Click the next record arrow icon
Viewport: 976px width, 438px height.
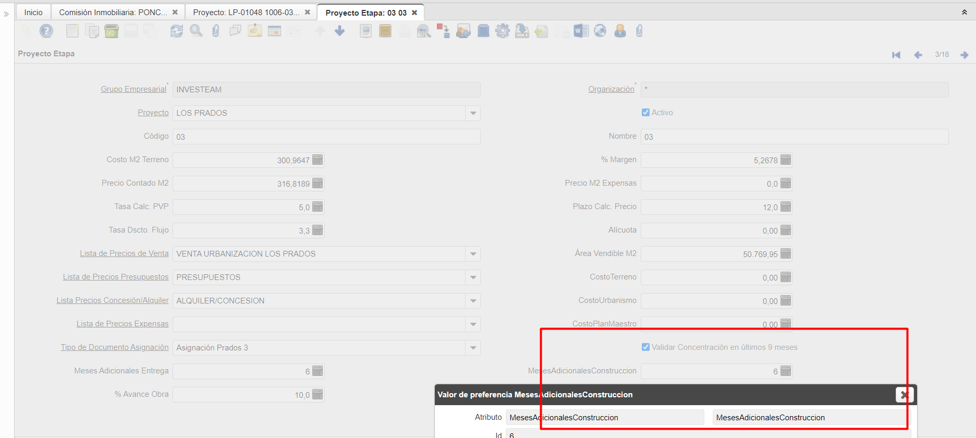(964, 55)
